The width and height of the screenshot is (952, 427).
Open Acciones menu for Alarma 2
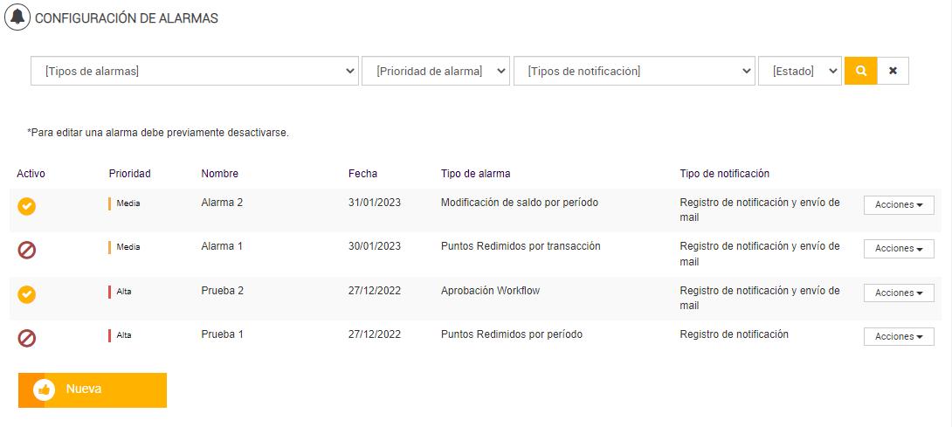tap(899, 205)
